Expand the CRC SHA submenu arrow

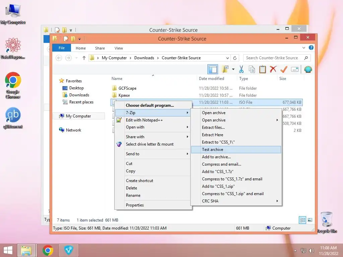coord(277,201)
